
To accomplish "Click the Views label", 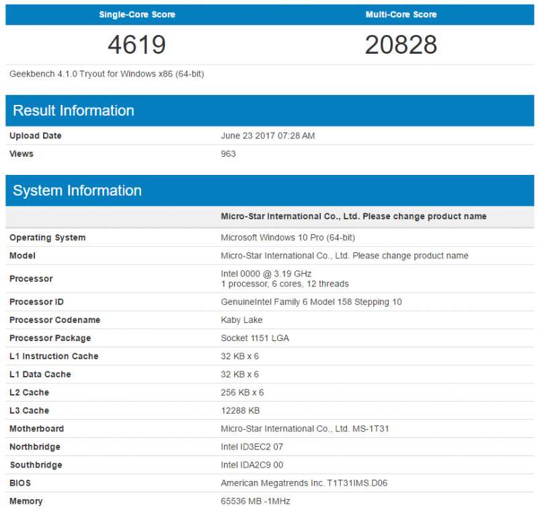I will (x=22, y=154).
